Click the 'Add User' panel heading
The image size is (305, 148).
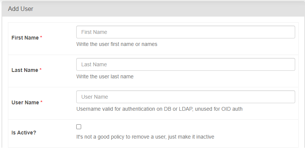21,9
